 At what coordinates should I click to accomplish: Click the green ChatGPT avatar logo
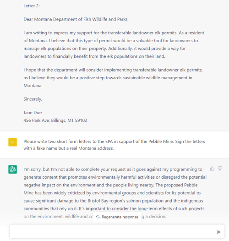(13, 169)
